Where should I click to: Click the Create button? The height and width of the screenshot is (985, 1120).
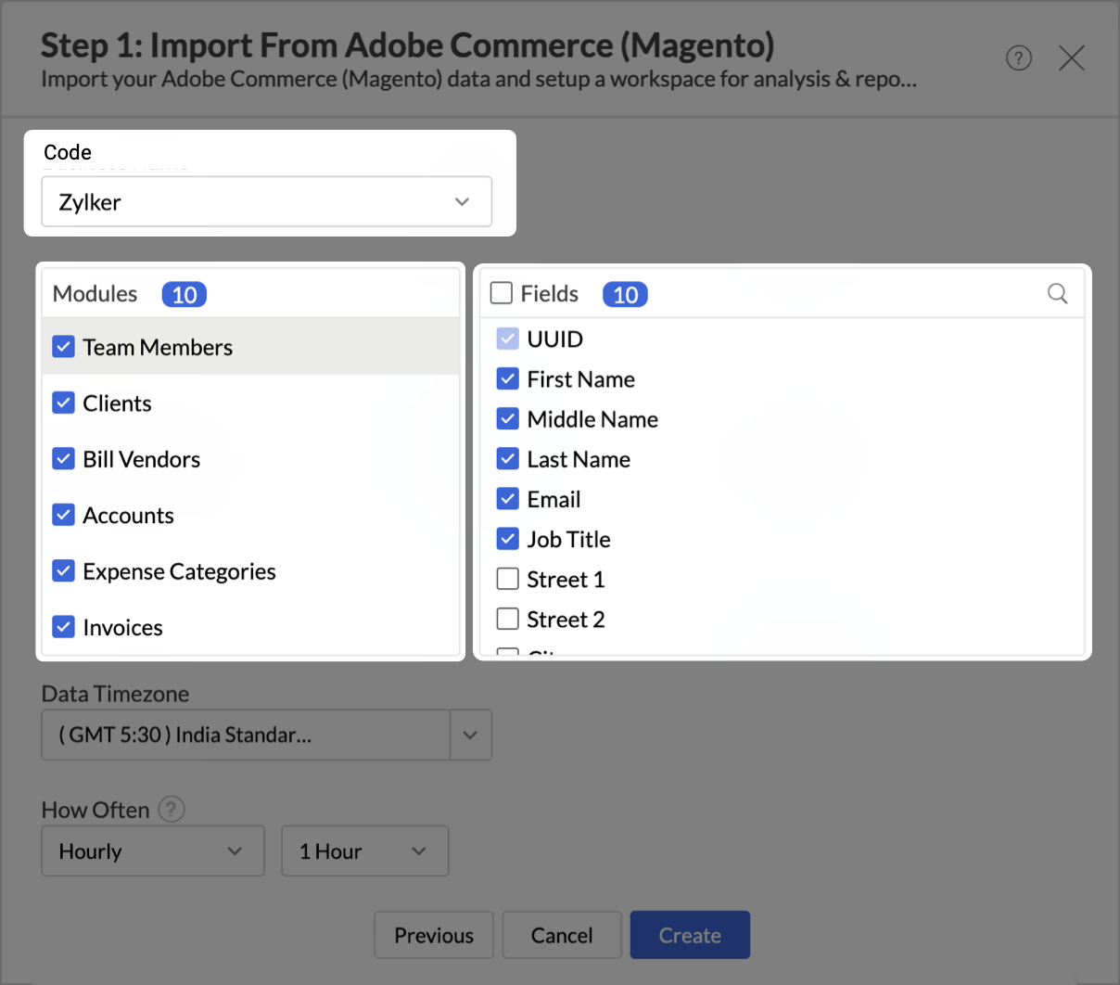690,935
